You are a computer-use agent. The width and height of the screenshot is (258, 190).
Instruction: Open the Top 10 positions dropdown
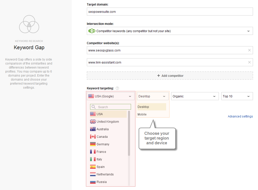coord(237,96)
